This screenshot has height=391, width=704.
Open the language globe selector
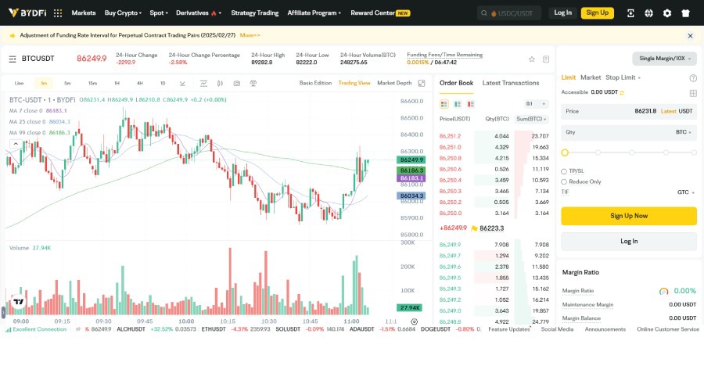(x=648, y=13)
